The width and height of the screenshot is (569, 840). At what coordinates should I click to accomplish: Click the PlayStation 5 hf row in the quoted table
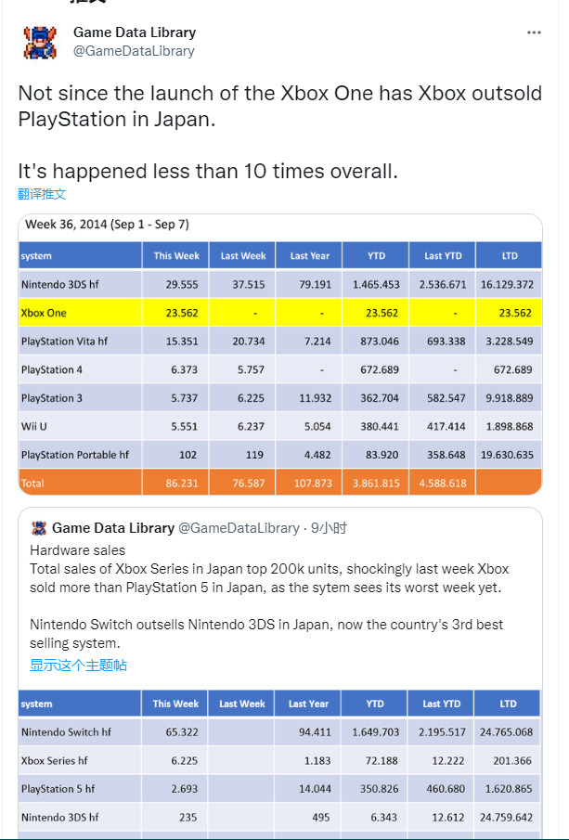click(x=280, y=789)
